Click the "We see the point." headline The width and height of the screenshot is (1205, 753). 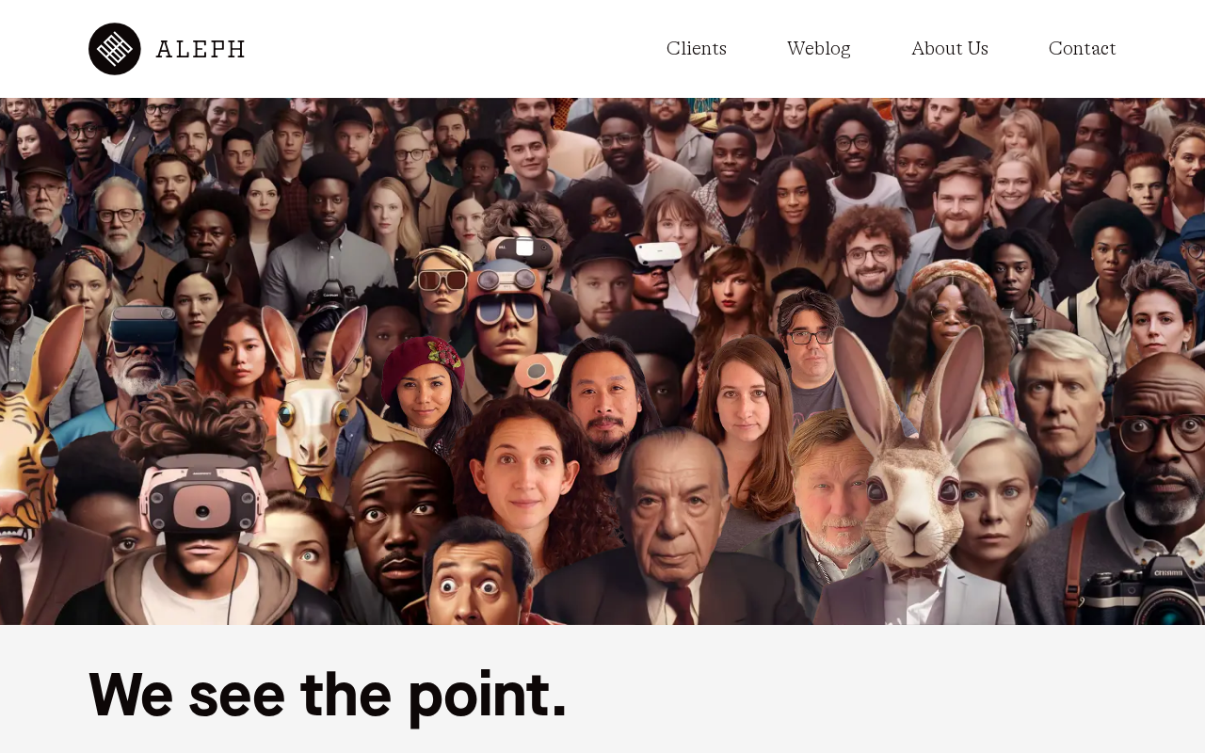tap(328, 695)
